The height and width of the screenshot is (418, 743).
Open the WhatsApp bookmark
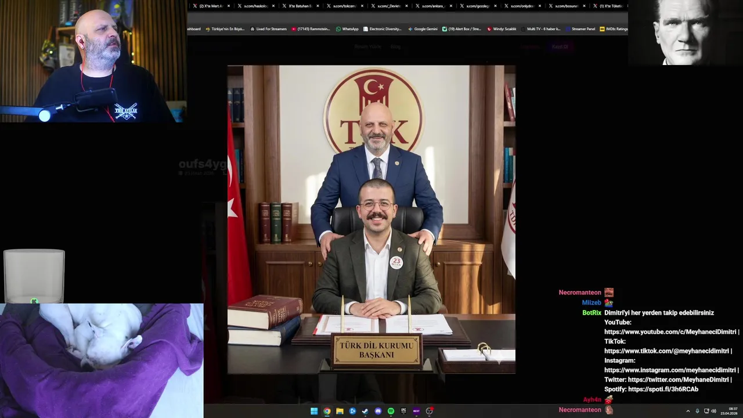347,29
